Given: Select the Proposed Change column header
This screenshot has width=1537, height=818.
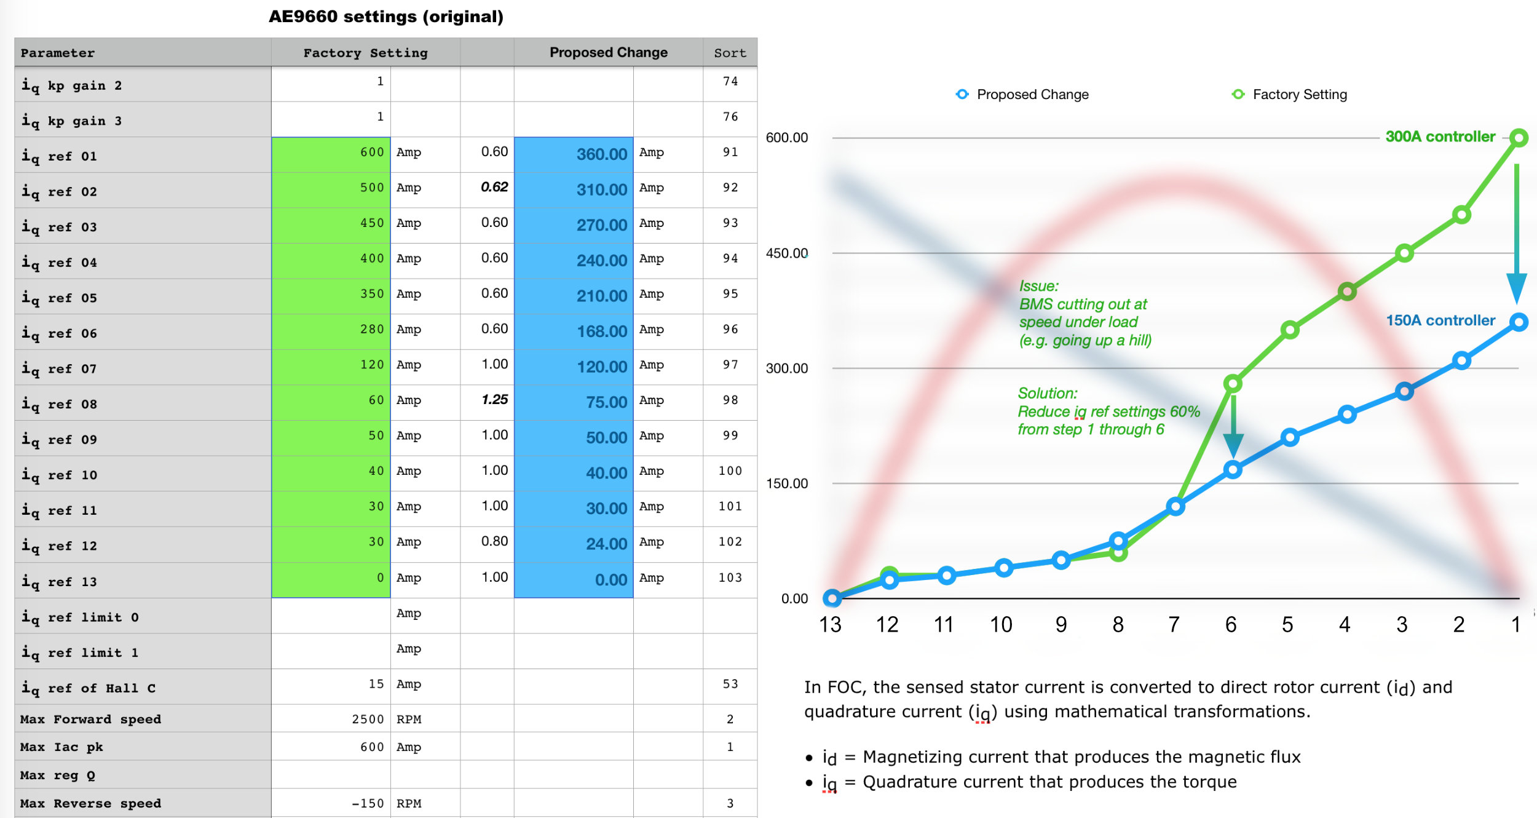Looking at the screenshot, I should pyautogui.click(x=608, y=53).
